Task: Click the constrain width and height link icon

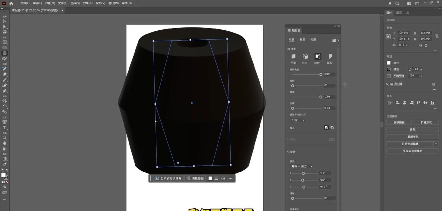Action: [437, 36]
